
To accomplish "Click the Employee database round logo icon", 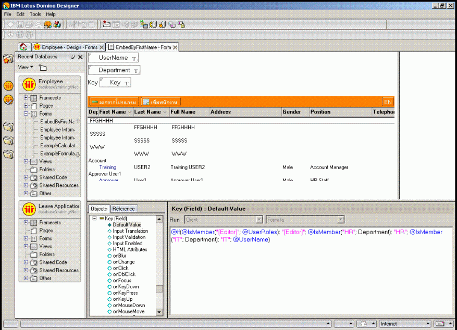I will pos(29,84).
